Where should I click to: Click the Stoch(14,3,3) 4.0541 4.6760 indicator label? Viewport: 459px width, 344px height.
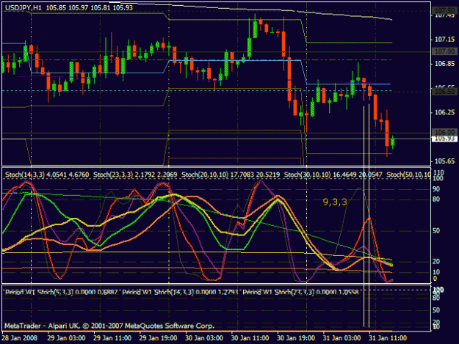pos(47,175)
